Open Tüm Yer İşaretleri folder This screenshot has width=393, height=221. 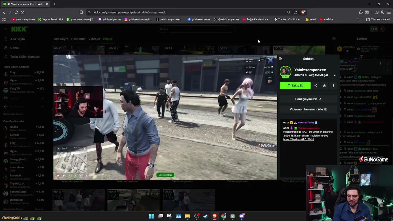[x=378, y=19]
